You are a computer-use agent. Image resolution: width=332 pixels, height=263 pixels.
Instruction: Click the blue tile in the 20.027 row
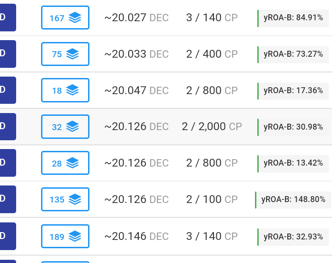point(8,18)
